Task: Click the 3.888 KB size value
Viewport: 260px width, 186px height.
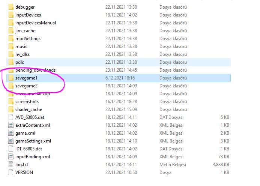Action: click(x=221, y=165)
